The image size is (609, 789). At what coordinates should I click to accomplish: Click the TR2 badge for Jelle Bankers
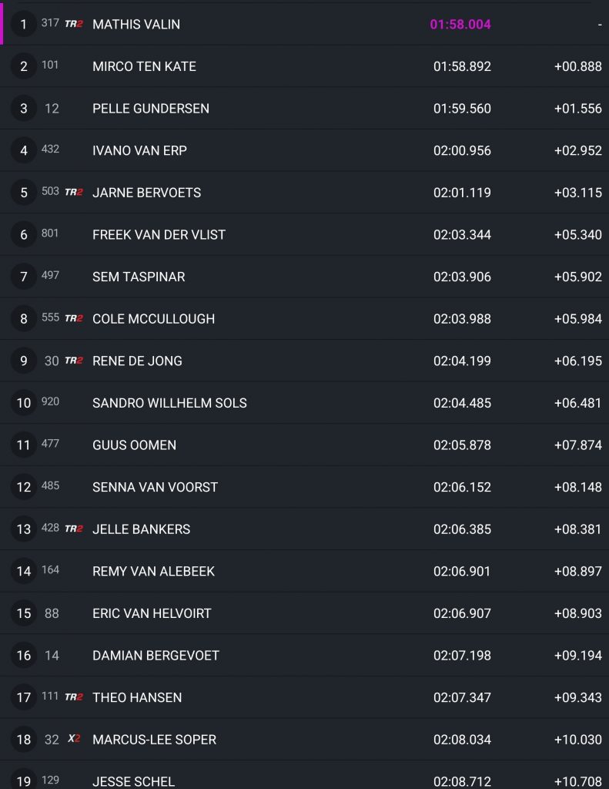click(x=74, y=529)
